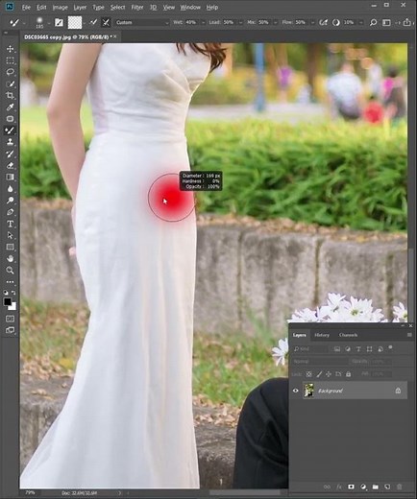Create new adjustment layer icon
417x499 pixels.
363,487
